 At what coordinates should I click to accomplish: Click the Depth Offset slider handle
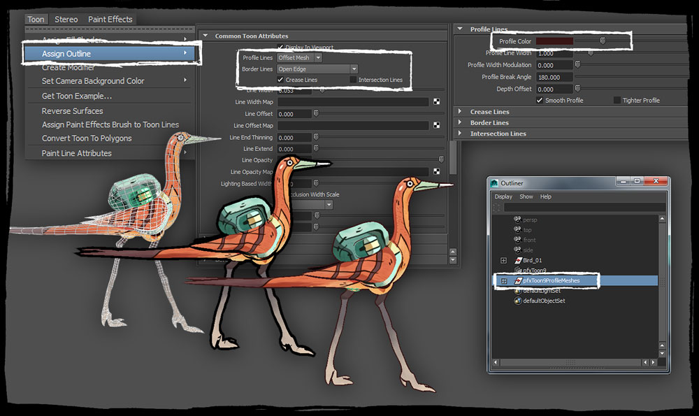pyautogui.click(x=578, y=88)
